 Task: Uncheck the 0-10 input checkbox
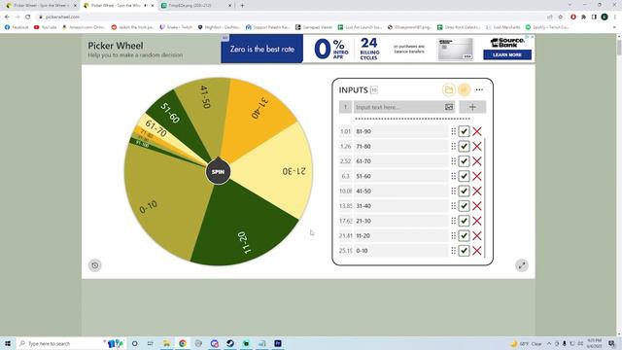[464, 251]
